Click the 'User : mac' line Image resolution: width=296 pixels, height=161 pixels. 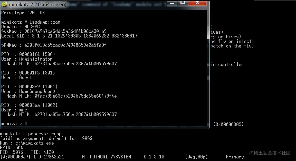click(x=14, y=110)
